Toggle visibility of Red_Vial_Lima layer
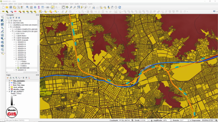 (x=10, y=85)
